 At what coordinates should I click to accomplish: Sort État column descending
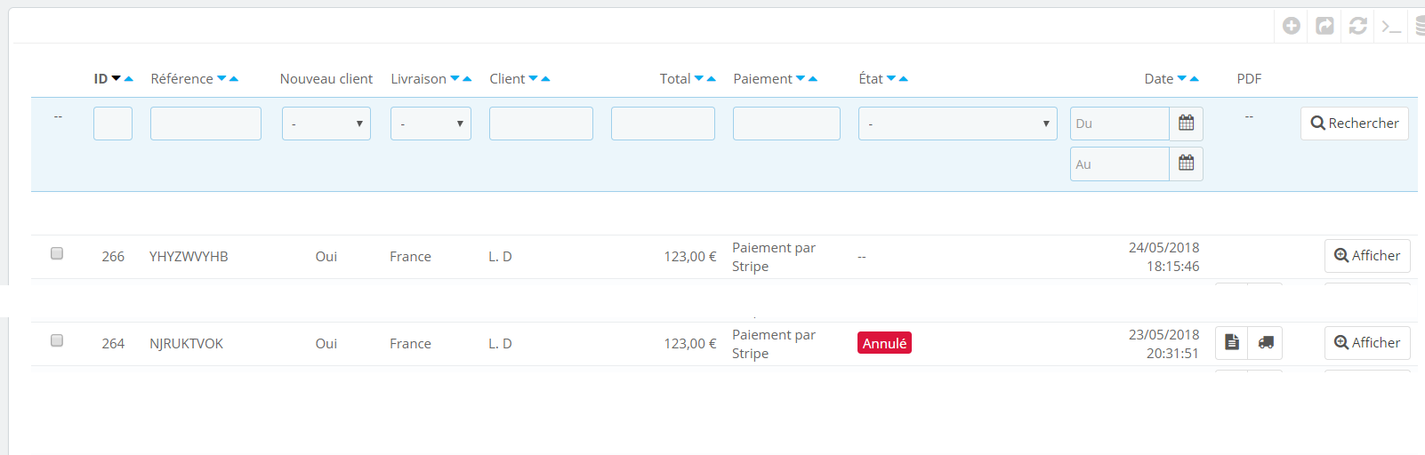[x=891, y=79]
